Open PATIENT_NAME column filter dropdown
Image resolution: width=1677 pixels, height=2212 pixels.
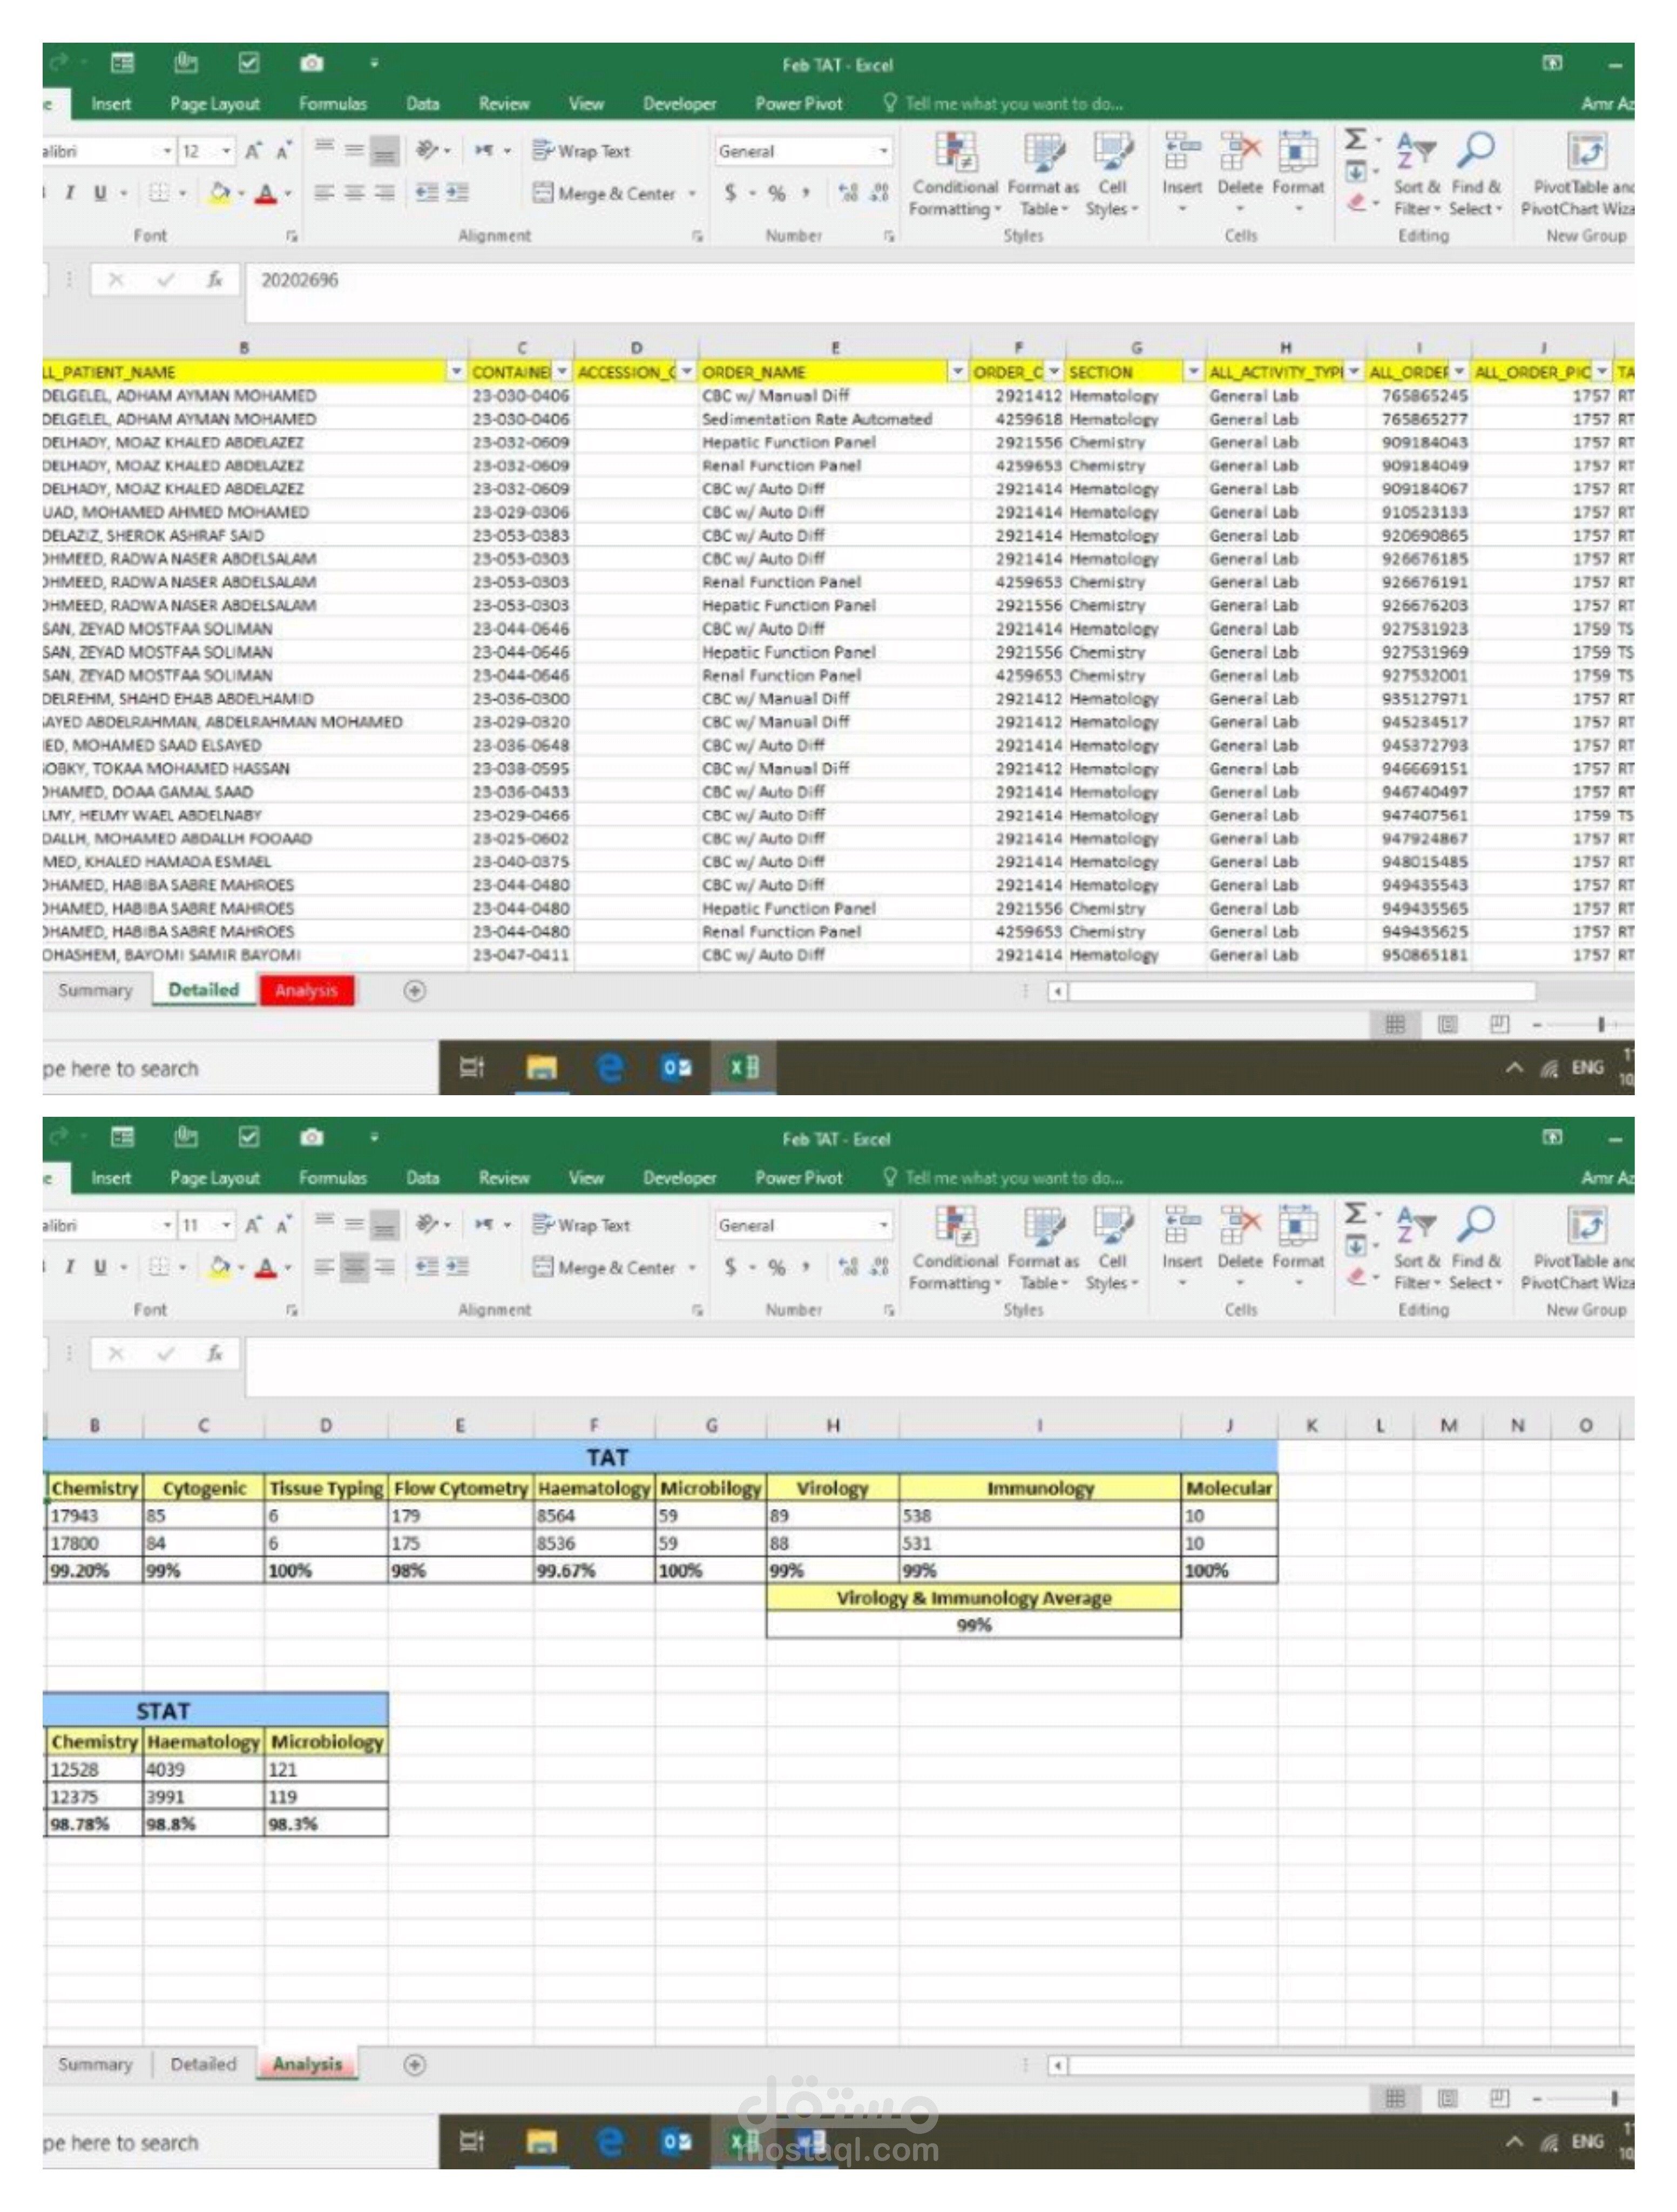point(456,372)
